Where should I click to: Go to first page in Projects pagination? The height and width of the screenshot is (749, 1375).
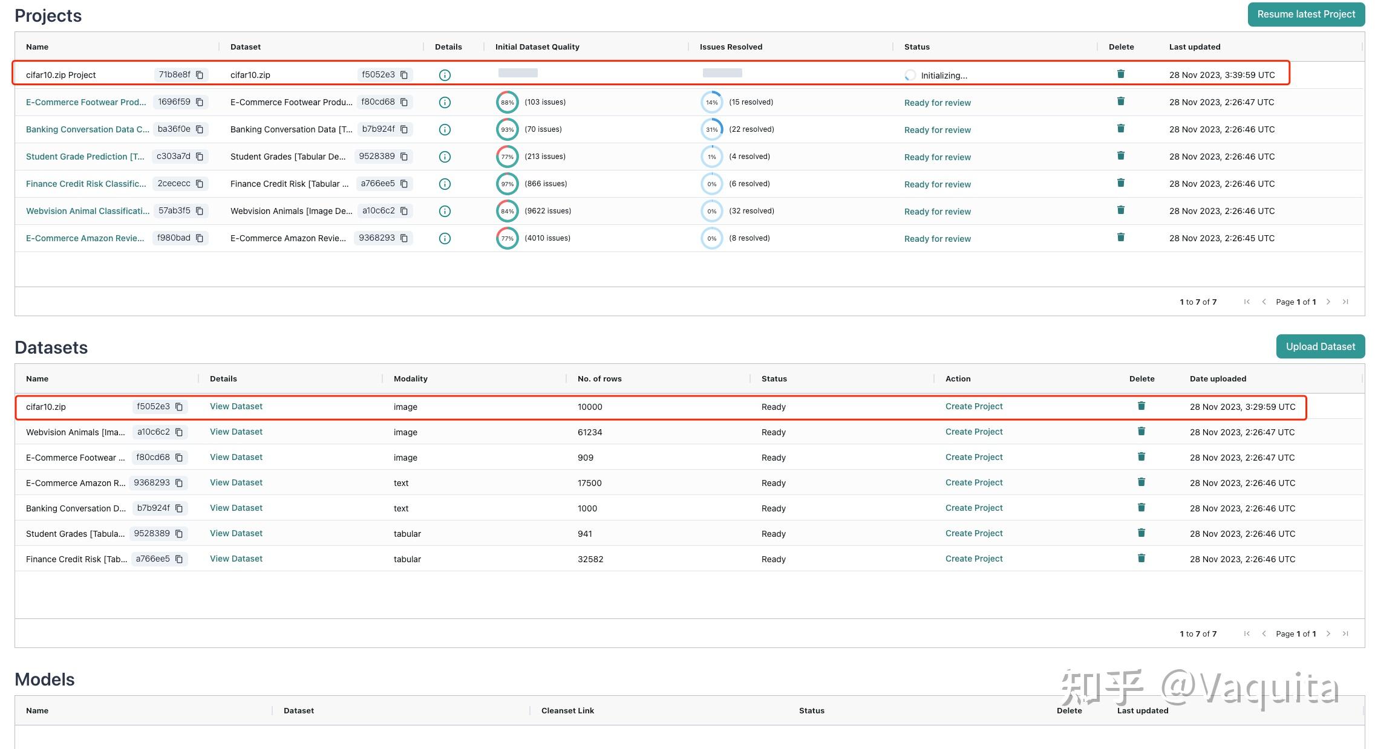tap(1247, 302)
